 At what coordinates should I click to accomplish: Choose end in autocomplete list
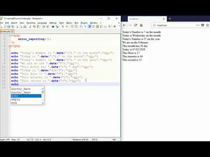14,103
